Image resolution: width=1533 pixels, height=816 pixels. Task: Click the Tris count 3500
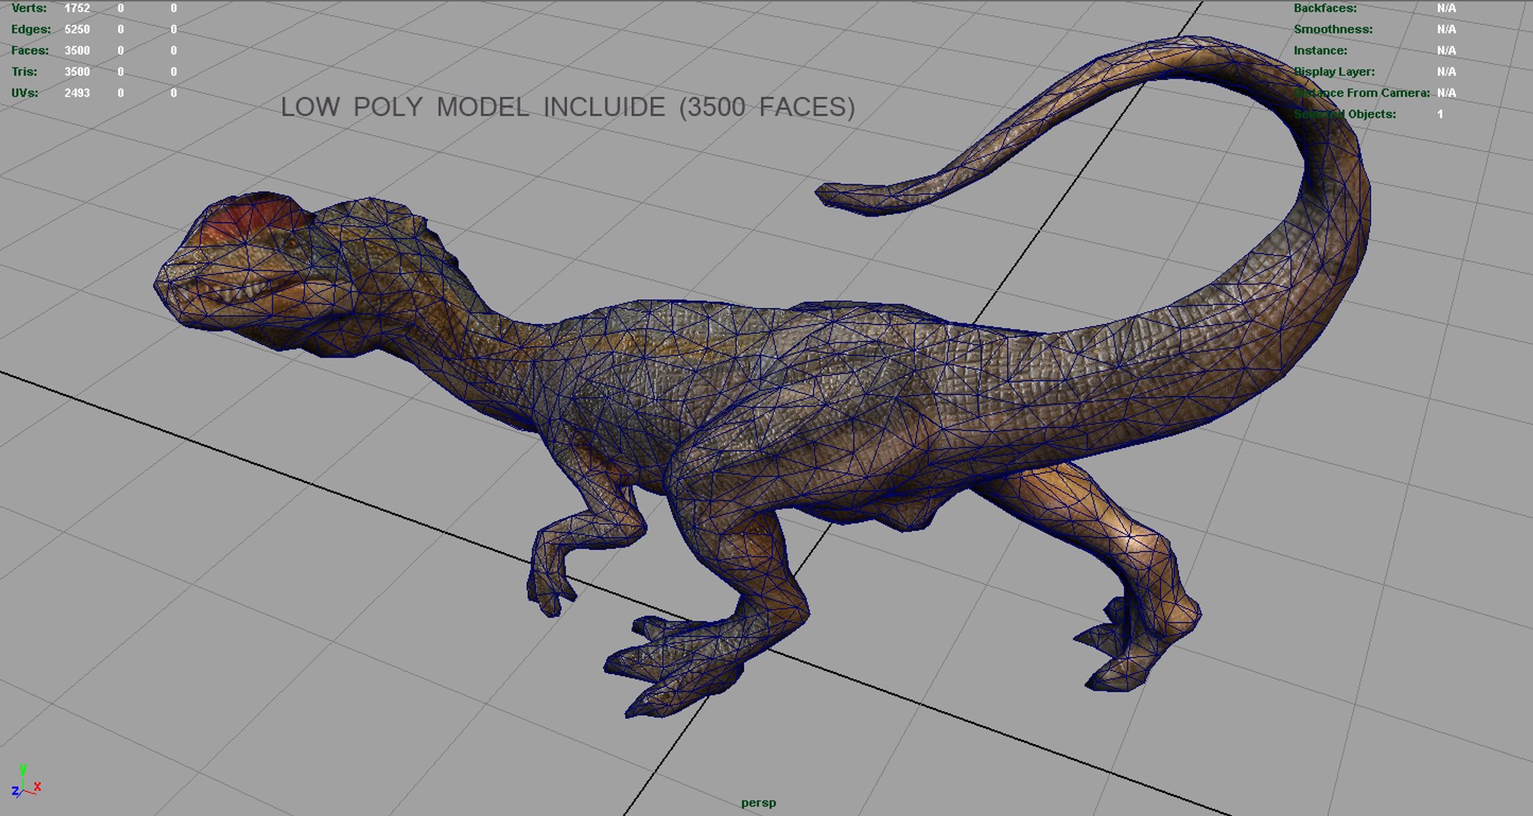77,72
